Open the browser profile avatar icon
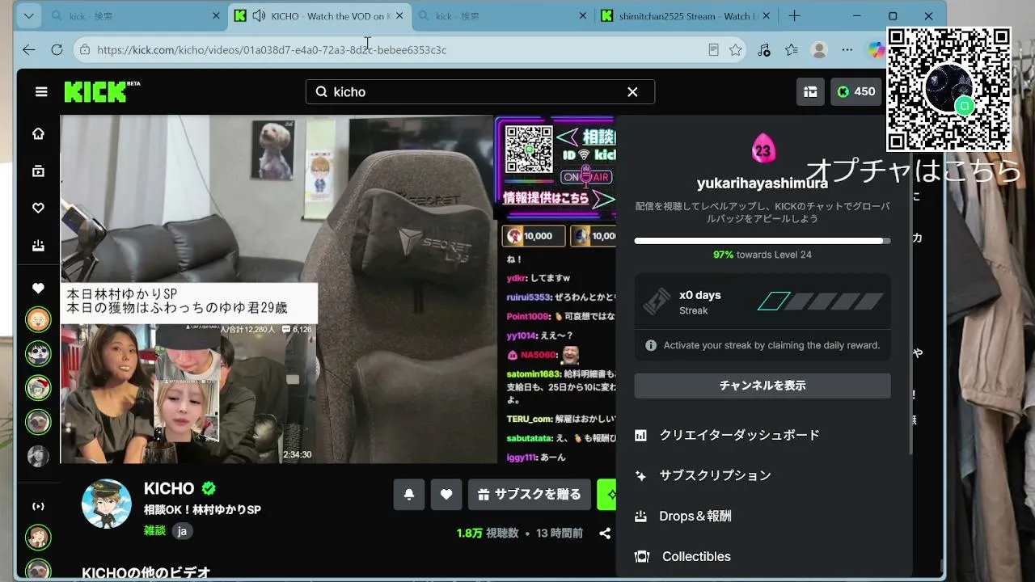Image resolution: width=1035 pixels, height=582 pixels. tap(819, 50)
